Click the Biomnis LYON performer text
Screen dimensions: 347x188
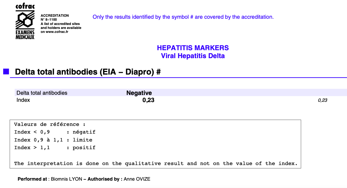pyautogui.click(x=66, y=179)
